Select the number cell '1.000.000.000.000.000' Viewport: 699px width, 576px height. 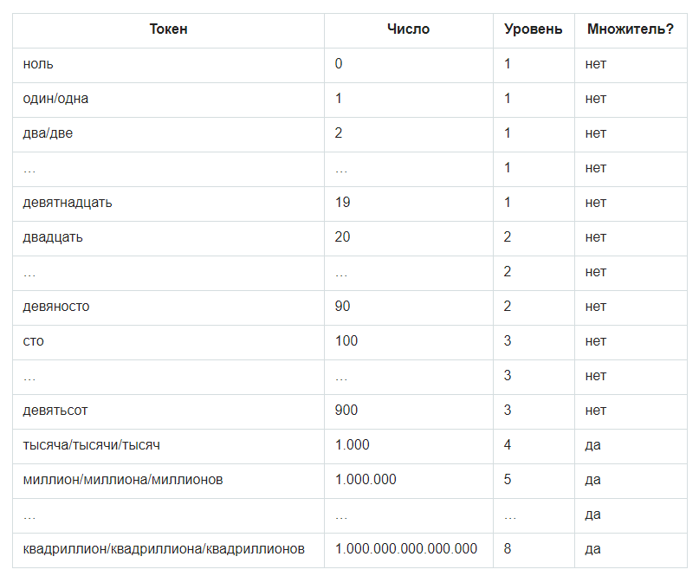click(405, 549)
